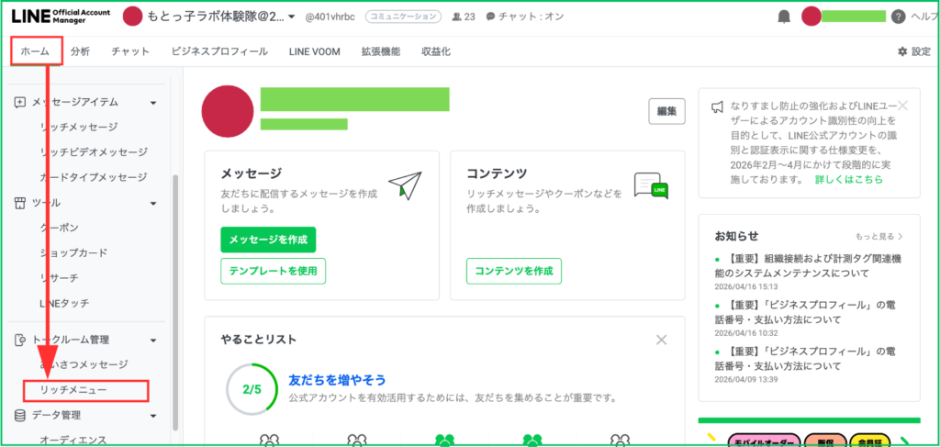940x447 pixels.
Task: Click the LINE chat bubble content icon
Action: click(x=651, y=185)
